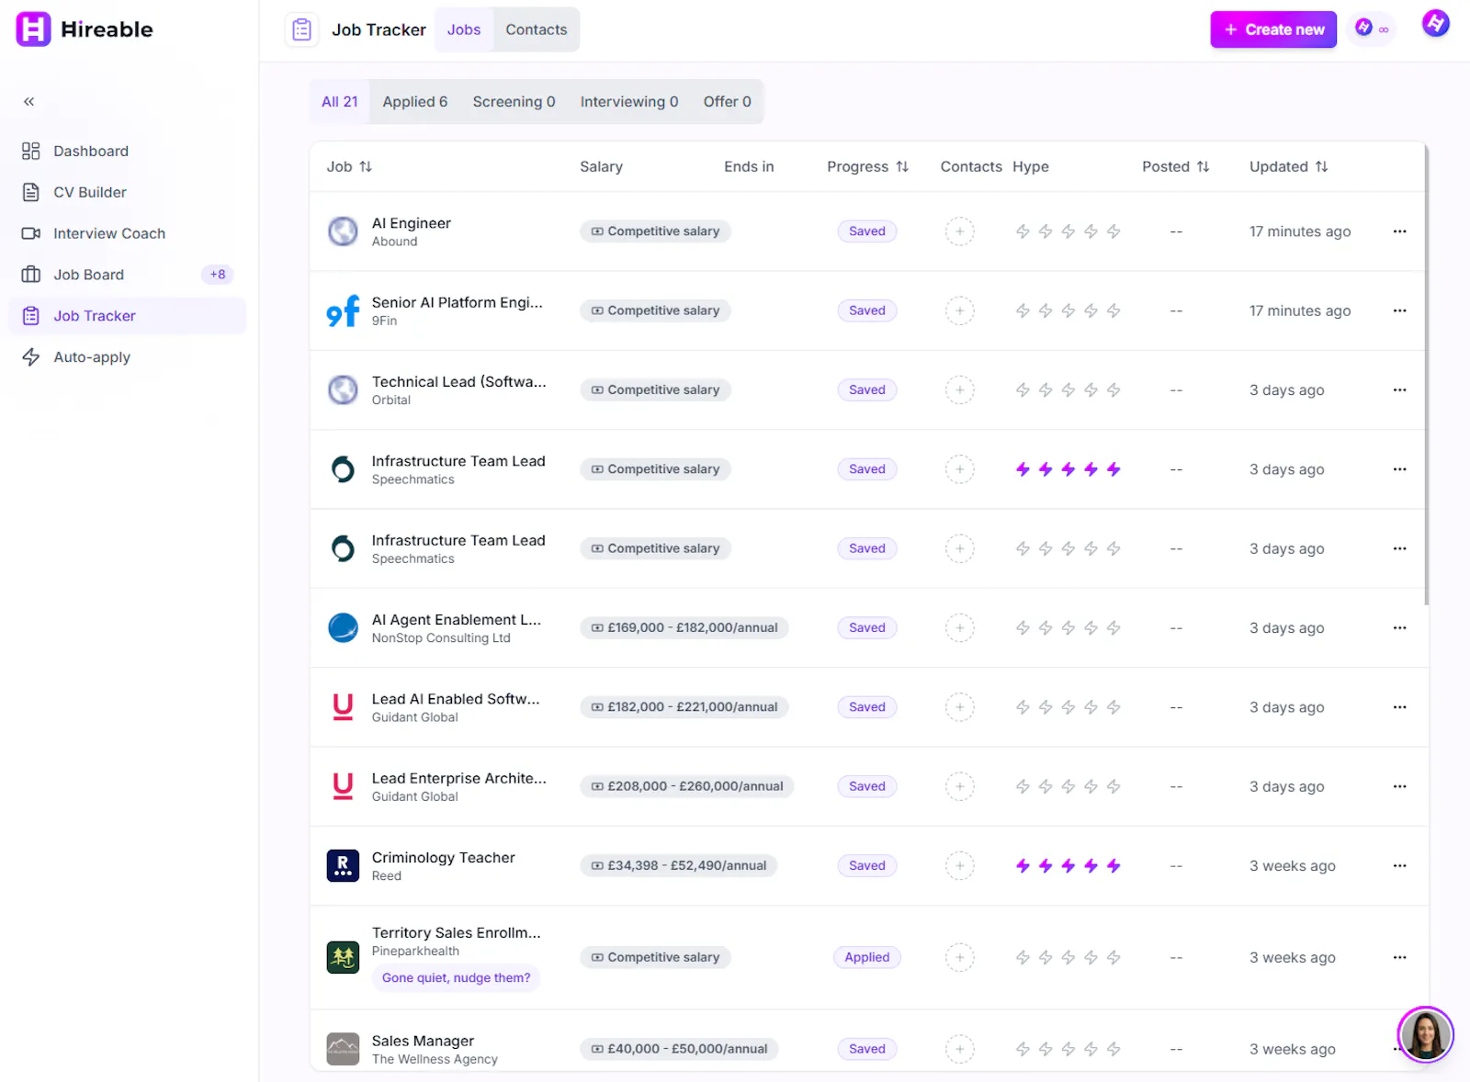Open the credits infinity badge
Screen dimensions: 1470x1082
[x=1373, y=29]
